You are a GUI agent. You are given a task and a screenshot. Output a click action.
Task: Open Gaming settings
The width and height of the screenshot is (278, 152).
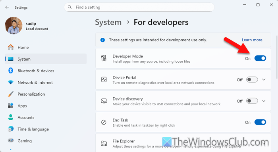point(46,140)
